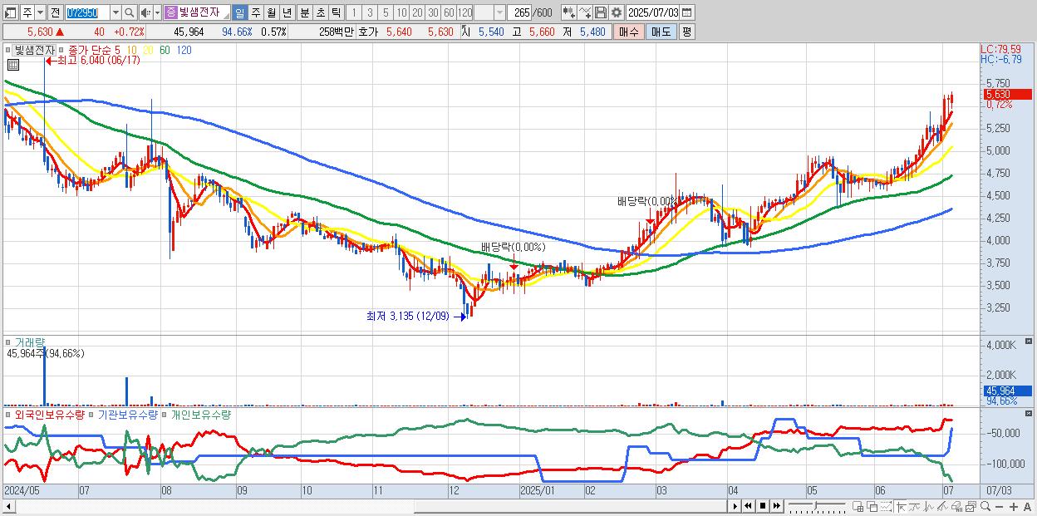The height and width of the screenshot is (516, 1037).
Task: Click the 거래량 volume legend
Action: pyautogui.click(x=30, y=342)
